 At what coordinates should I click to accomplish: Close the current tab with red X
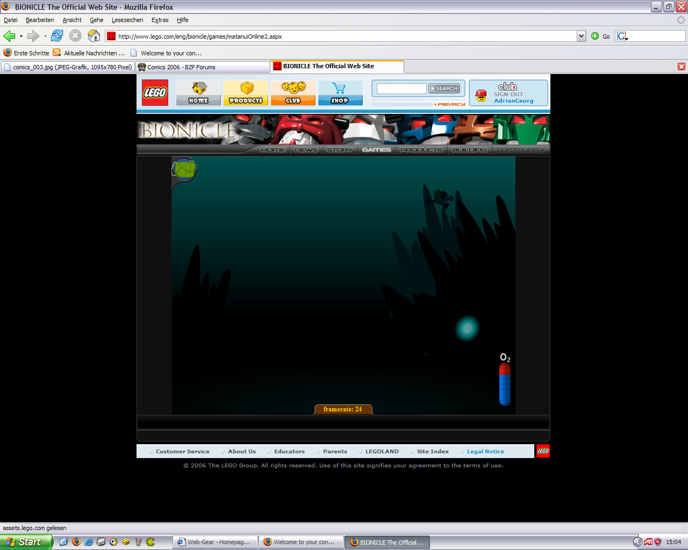682,67
